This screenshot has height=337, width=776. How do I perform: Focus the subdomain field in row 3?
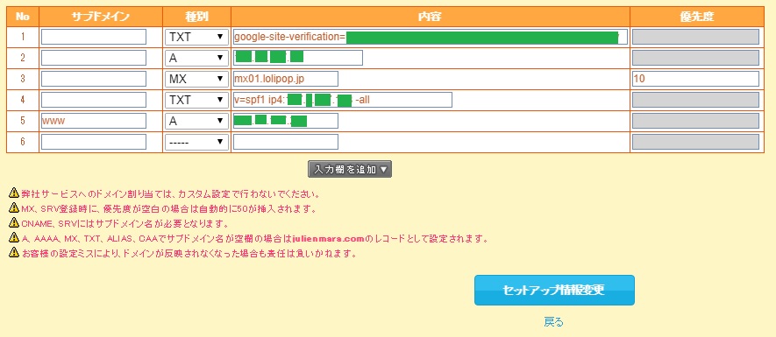(94, 79)
